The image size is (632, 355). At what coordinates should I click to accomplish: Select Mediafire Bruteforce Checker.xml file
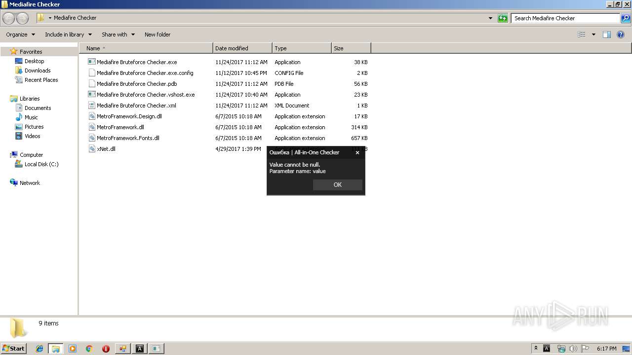(x=136, y=106)
